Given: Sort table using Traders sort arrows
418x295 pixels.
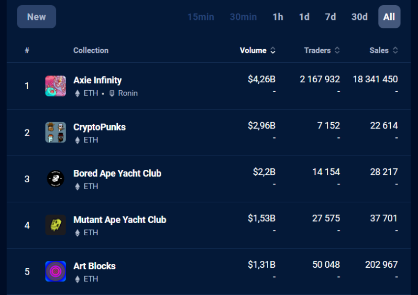Looking at the screenshot, I should 337,50.
